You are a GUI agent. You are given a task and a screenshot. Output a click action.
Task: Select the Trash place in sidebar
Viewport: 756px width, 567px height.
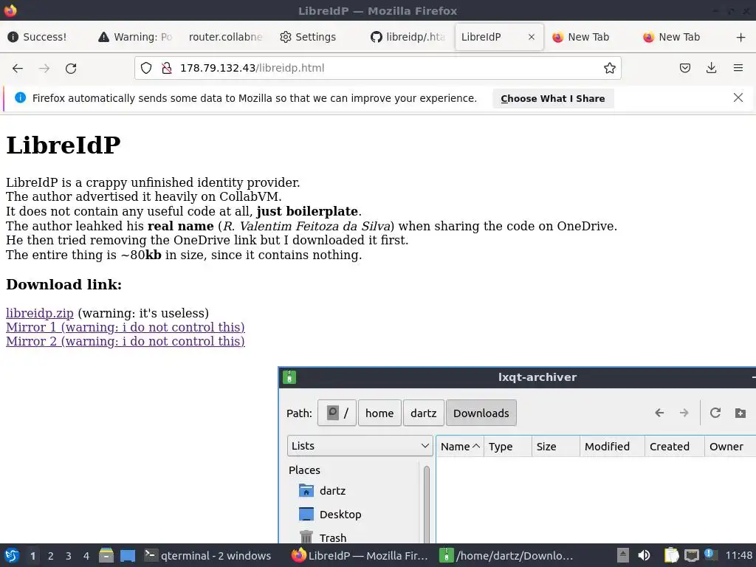(x=323, y=537)
